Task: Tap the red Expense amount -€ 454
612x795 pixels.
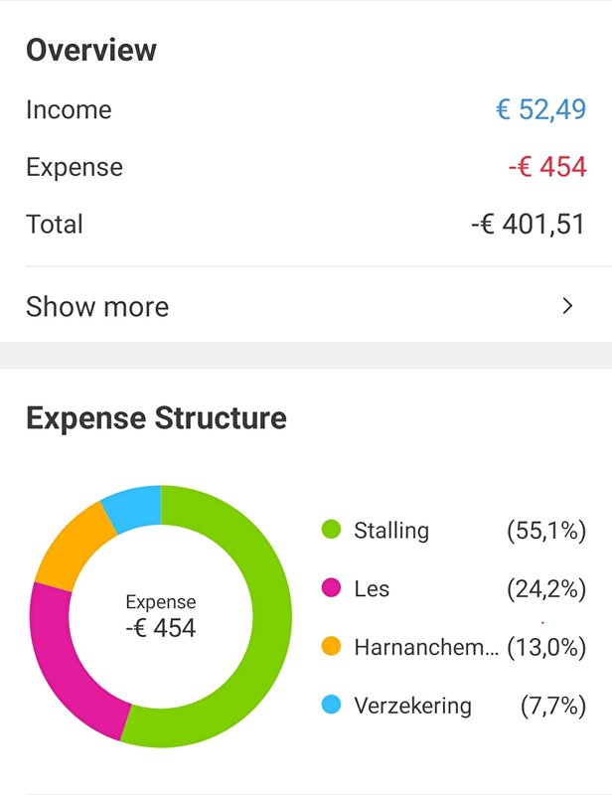Action: pos(547,167)
